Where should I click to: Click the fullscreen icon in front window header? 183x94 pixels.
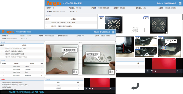tap(113, 32)
